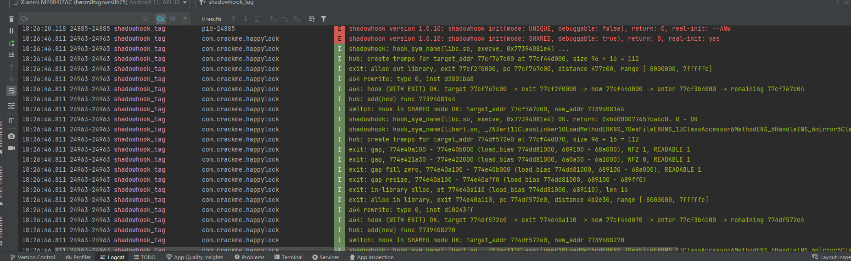Click the unselect occurrence icon
The width and height of the screenshot is (851, 261).
pyautogui.click(x=285, y=19)
